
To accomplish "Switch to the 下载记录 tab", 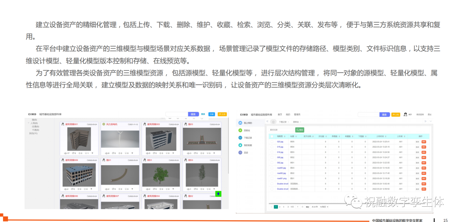I will tap(283, 121).
